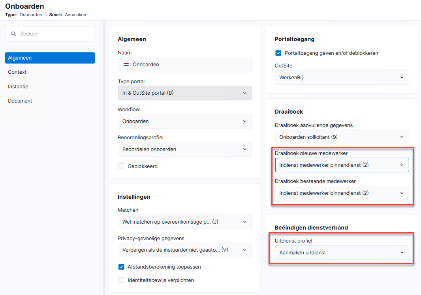Expand Privacy-gevoelige gegevens dropdown

[185, 250]
